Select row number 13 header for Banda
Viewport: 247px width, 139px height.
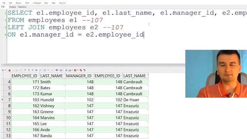tap(7, 136)
